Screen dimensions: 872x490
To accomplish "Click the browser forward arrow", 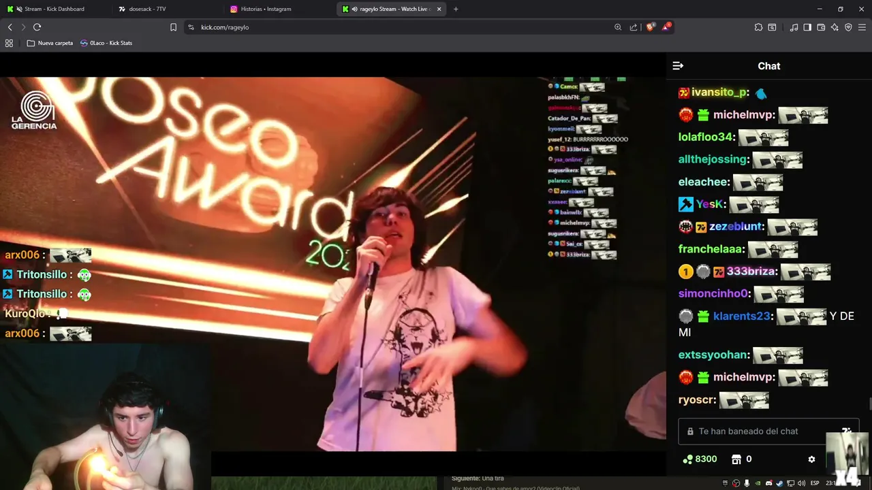I will (x=23, y=27).
